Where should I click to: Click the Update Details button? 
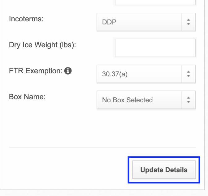164,170
